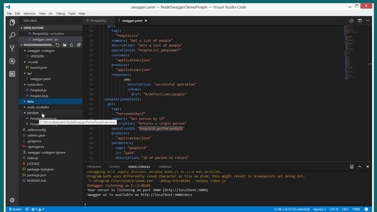Maximize the bottom panel with chevron
Screen dimensions: 377x212
[x=360, y=167]
